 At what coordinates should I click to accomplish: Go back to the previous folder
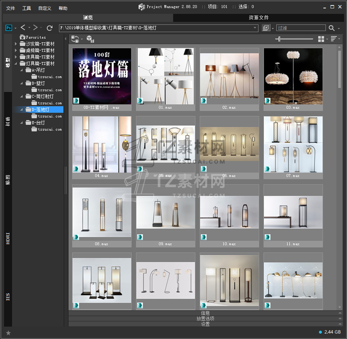pyautogui.click(x=23, y=28)
